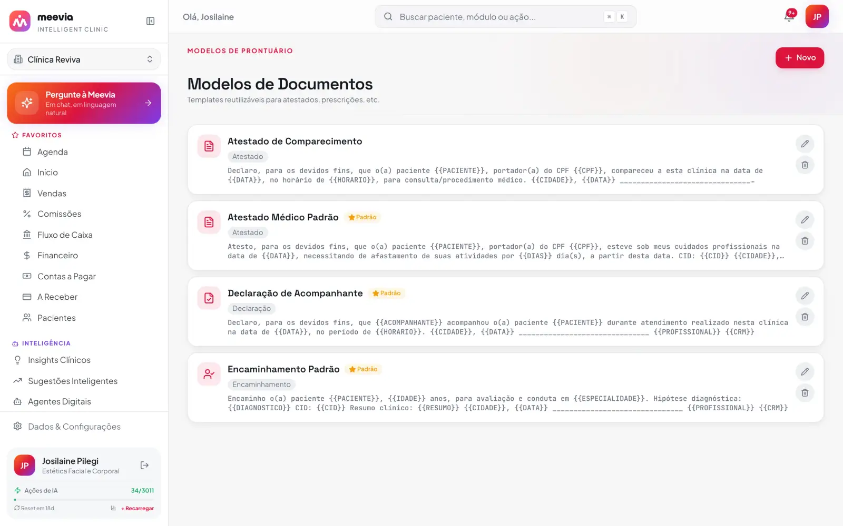Click the Contas a Pagar banknote icon
Viewport: 843px width, 526px height.
pos(27,276)
